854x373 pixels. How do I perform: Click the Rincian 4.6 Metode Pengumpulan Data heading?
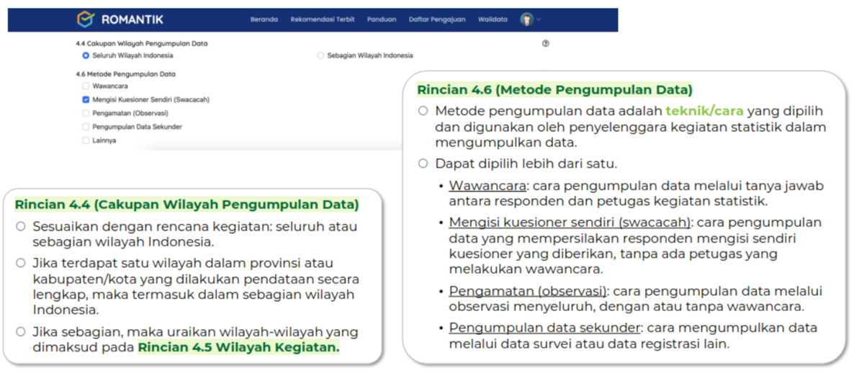click(x=554, y=90)
